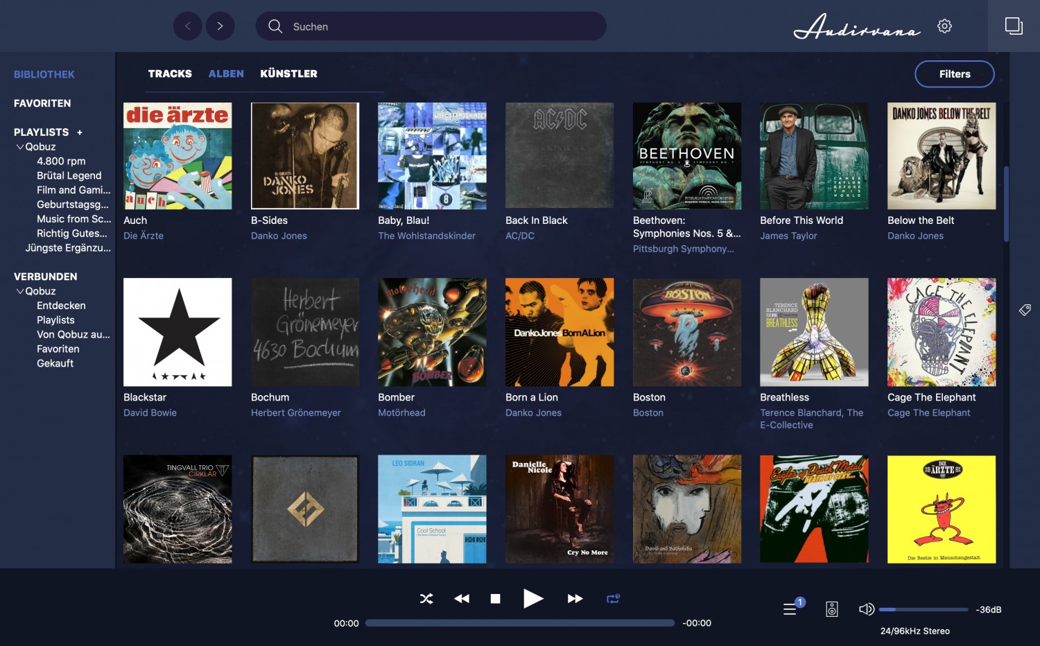This screenshot has height=646, width=1040.
Task: Open the Cage The Elephant album cover
Action: click(x=942, y=332)
